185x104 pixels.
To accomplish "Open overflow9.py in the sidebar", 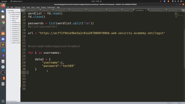I will pyautogui.click(x=16, y=41).
